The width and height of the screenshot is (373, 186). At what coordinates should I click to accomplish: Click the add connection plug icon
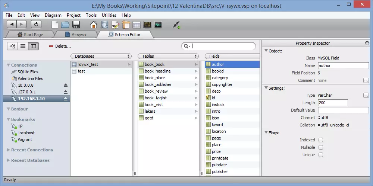pos(176,25)
